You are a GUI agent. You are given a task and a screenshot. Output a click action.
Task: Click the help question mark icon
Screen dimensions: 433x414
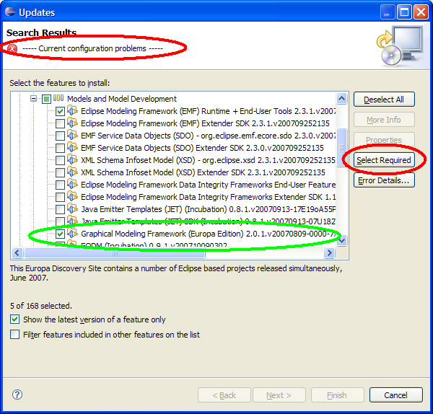pos(17,395)
